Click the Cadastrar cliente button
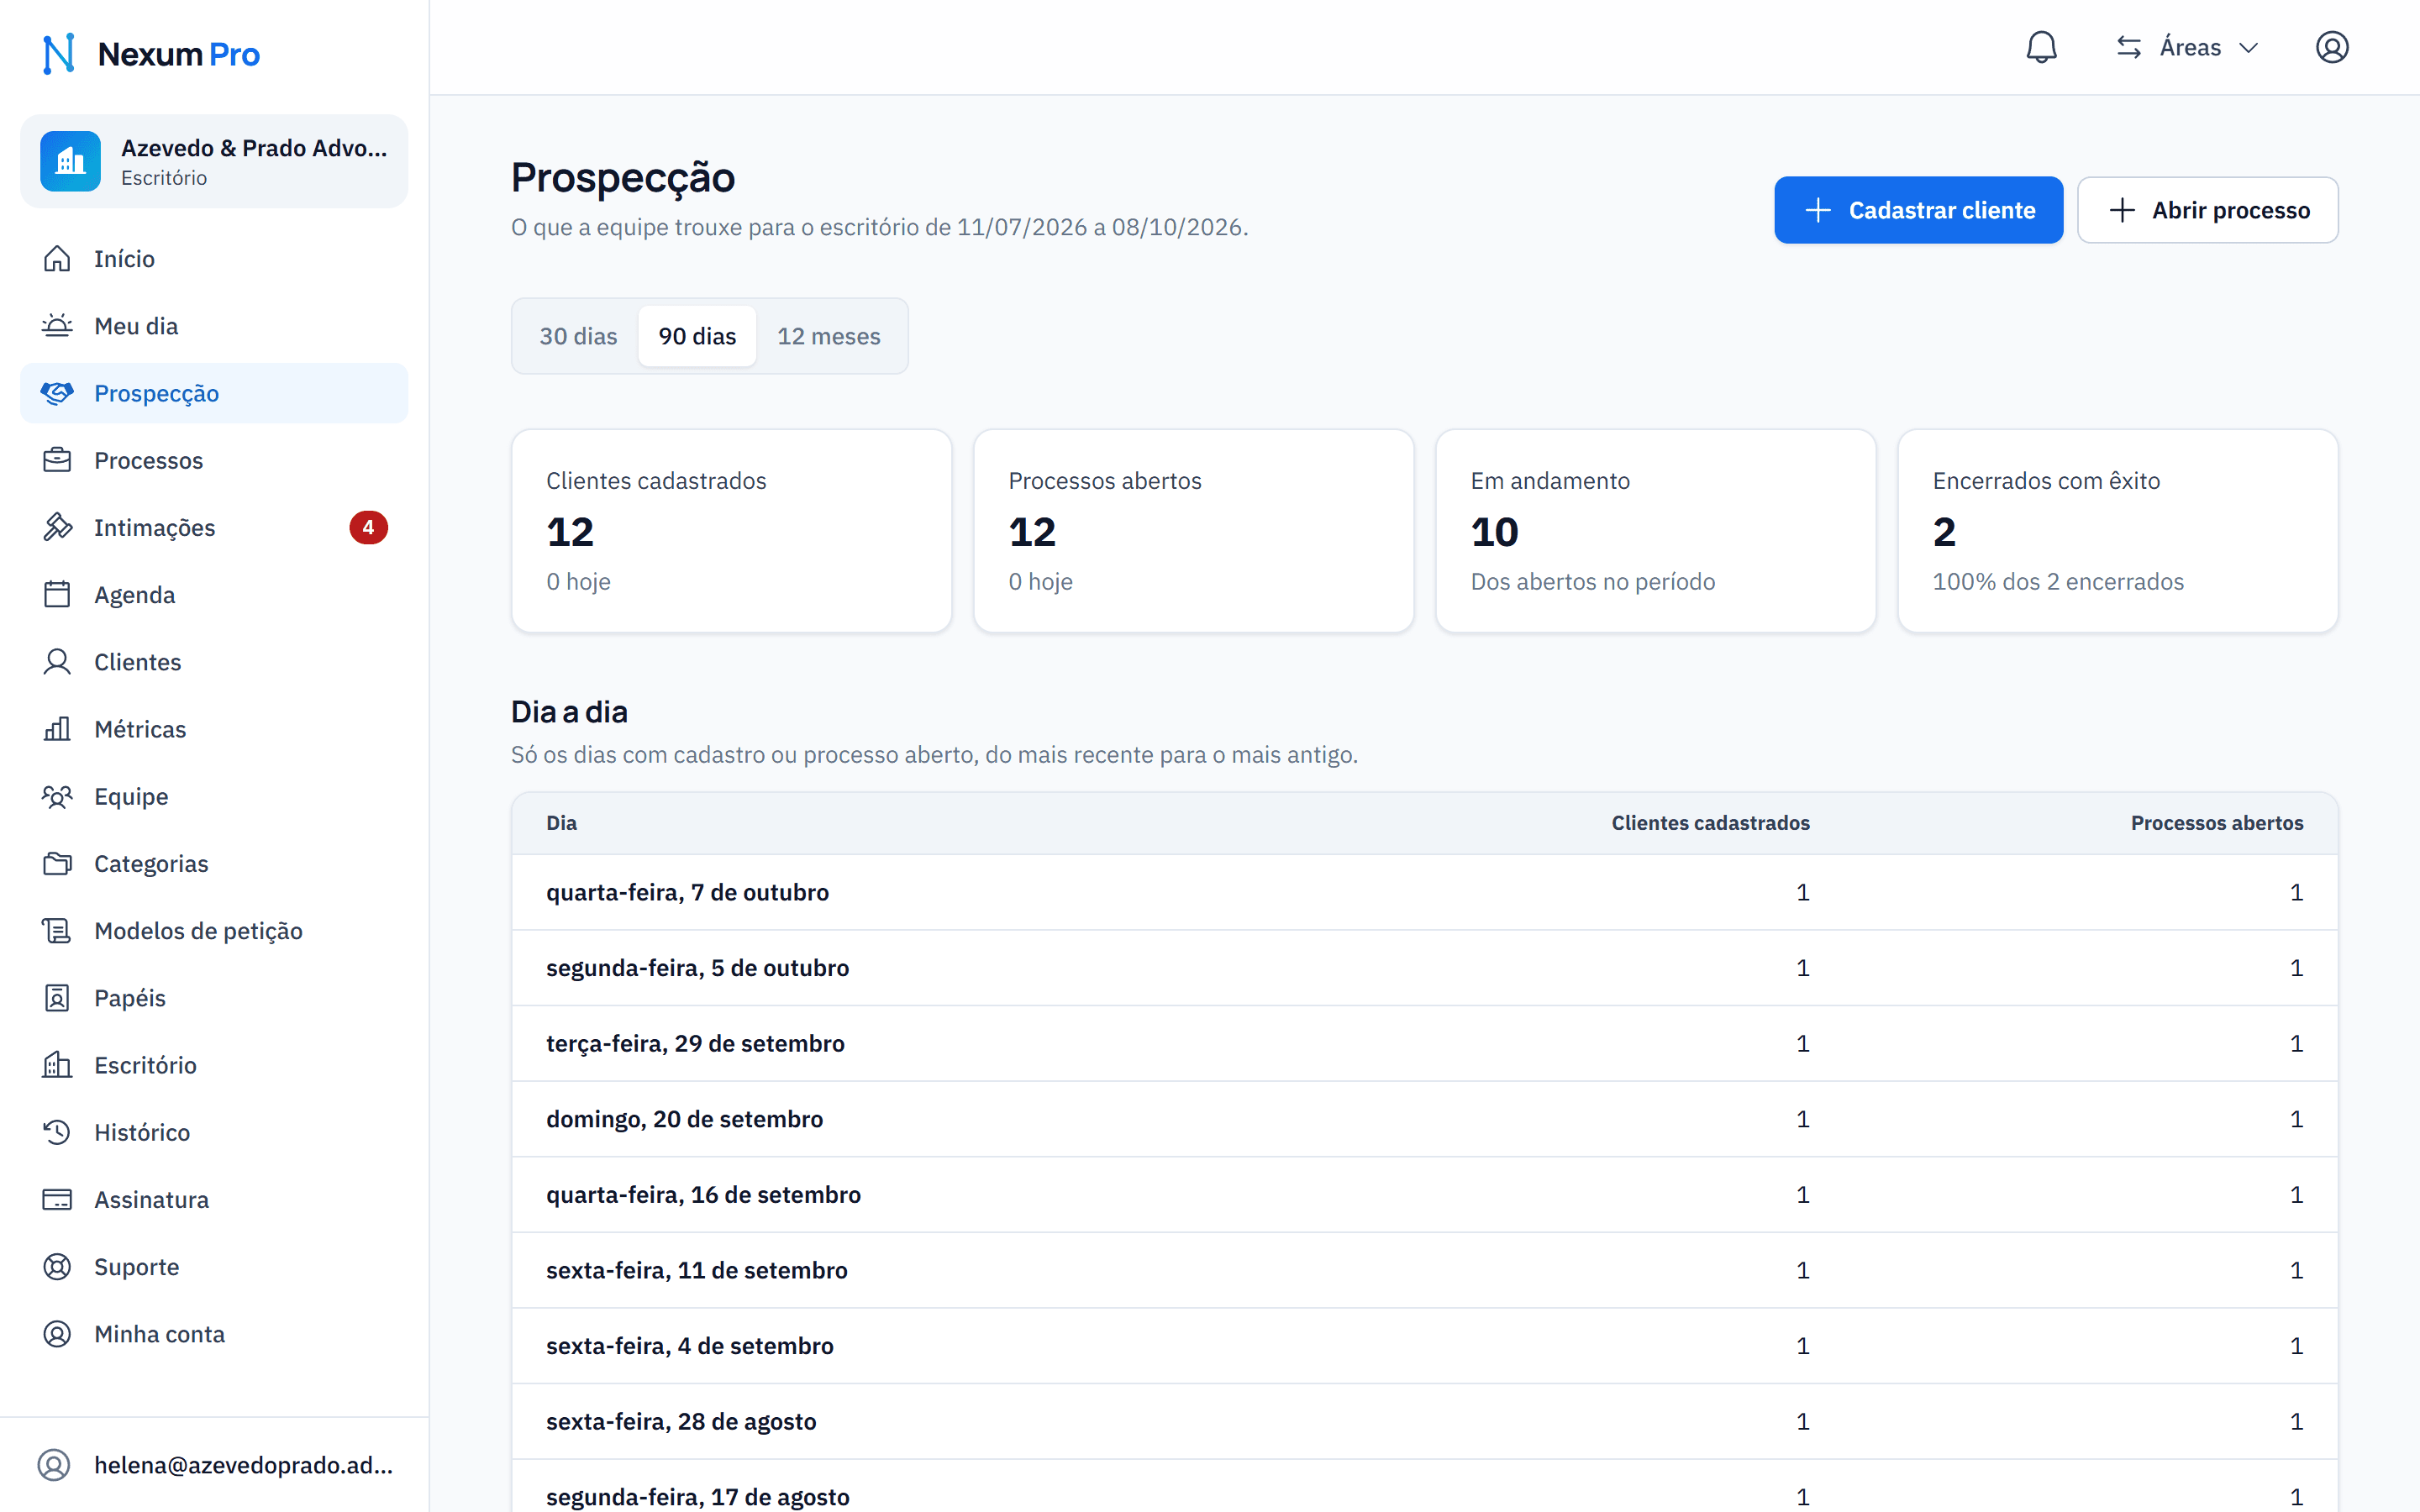The width and height of the screenshot is (2420, 1512). 1918,210
